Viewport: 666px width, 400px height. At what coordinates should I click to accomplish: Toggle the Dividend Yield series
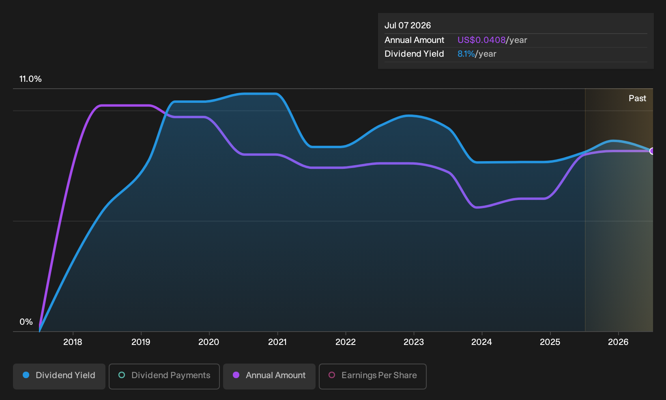tap(59, 376)
